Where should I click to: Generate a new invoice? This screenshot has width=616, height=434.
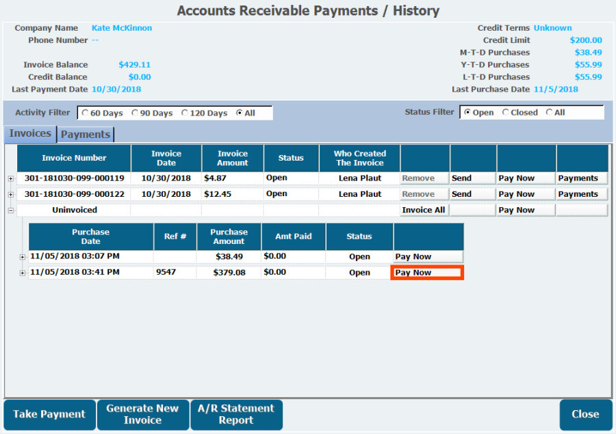[x=142, y=414]
